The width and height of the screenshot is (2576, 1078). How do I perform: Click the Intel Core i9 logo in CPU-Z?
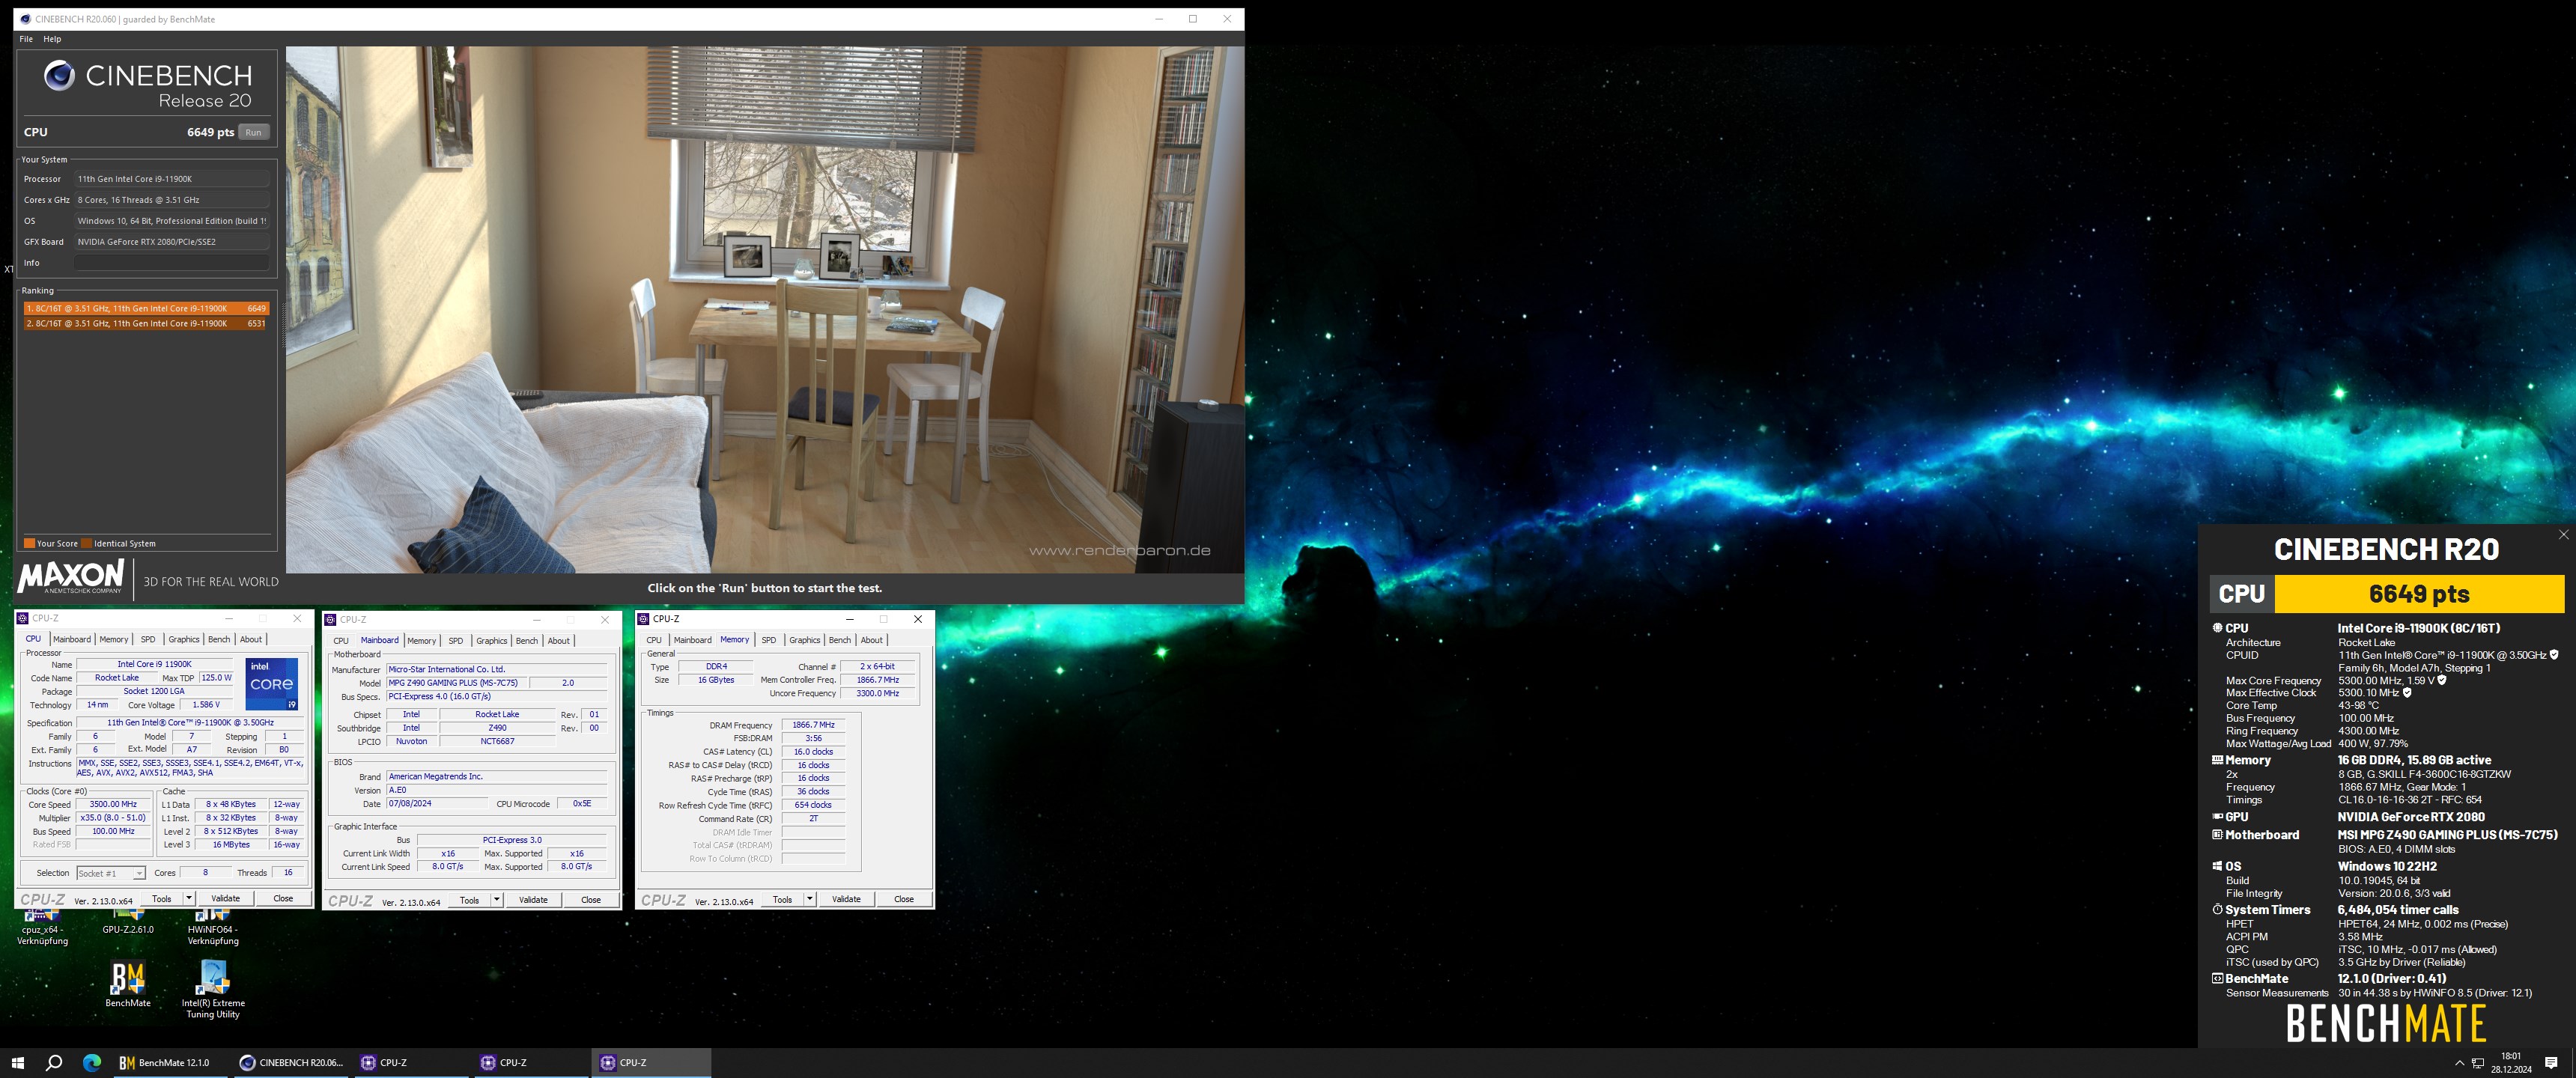coord(272,684)
